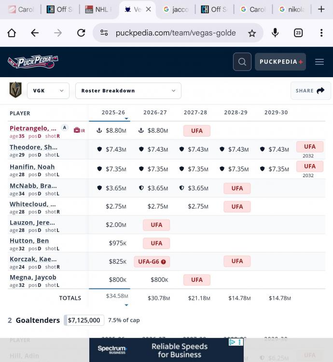Open the tab switcher showing 23 tabs

click(298, 33)
